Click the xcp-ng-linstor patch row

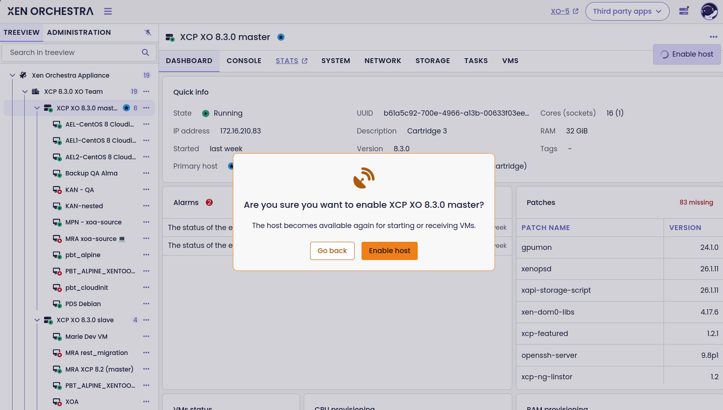619,377
